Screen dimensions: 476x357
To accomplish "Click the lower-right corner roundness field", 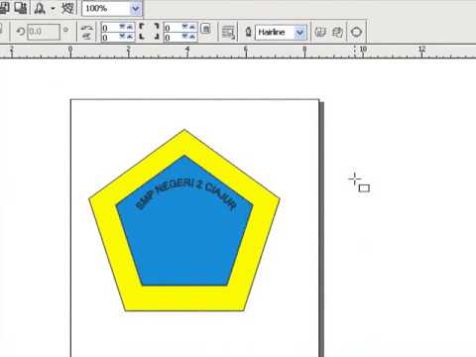I will pyautogui.click(x=173, y=37).
